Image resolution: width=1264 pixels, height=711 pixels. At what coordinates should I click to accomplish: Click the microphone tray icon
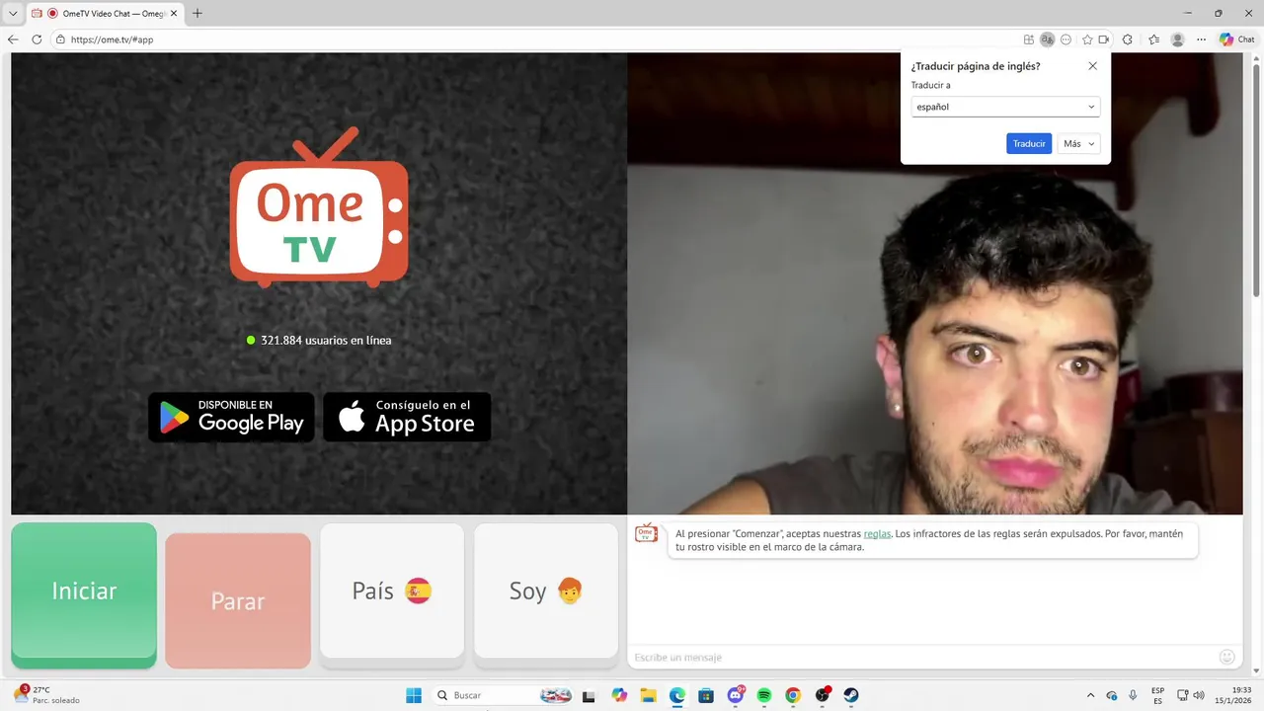point(1133,695)
